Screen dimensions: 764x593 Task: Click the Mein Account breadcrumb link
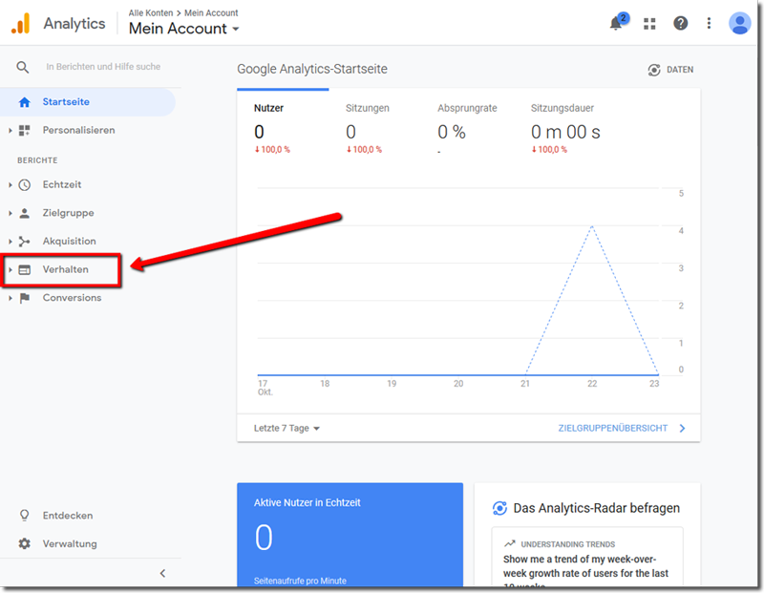(211, 12)
